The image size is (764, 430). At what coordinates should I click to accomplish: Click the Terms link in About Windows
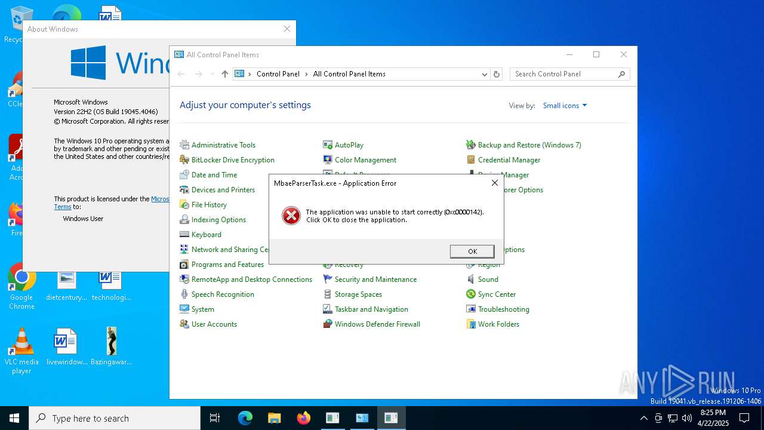(63, 207)
